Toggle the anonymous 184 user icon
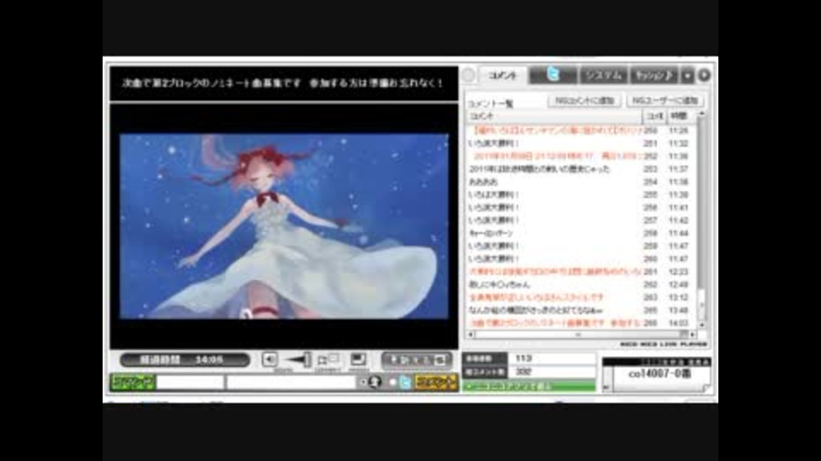 coord(375,382)
